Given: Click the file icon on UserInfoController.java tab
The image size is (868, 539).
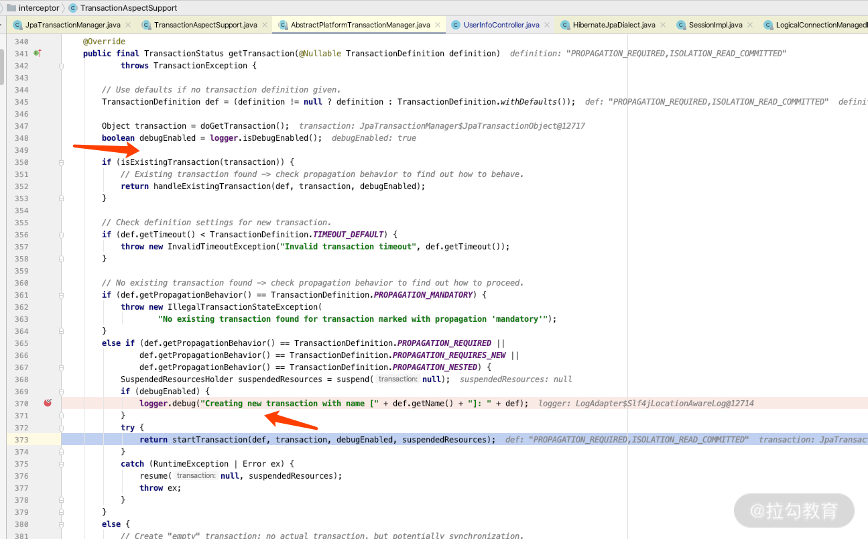Looking at the screenshot, I should pyautogui.click(x=456, y=25).
